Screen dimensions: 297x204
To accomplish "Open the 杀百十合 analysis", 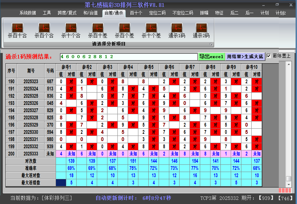I will (17, 30).
